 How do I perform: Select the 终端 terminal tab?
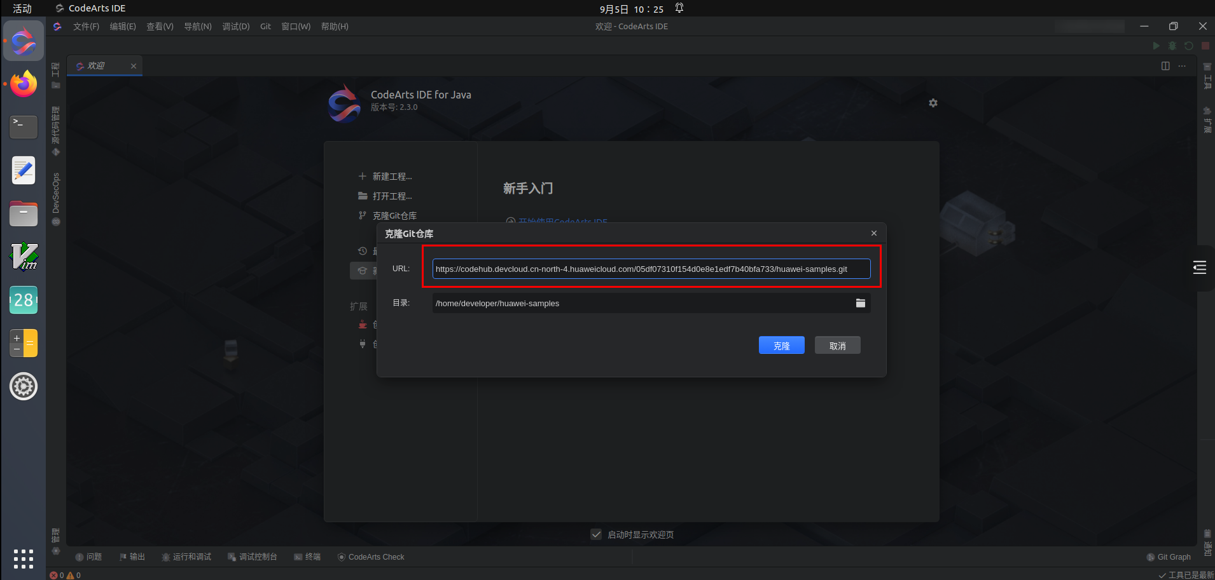click(x=307, y=557)
